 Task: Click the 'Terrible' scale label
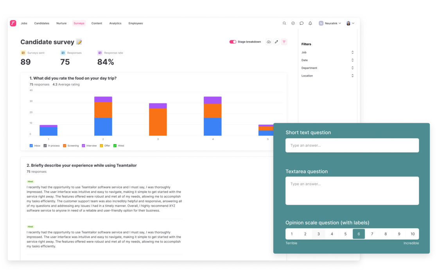(x=291, y=243)
